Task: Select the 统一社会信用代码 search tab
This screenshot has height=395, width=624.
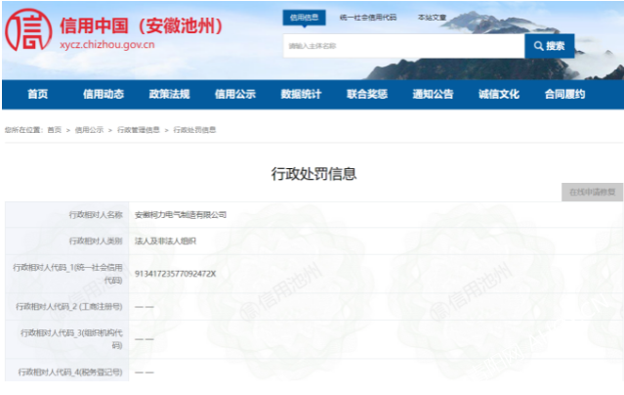Action: pos(368,18)
